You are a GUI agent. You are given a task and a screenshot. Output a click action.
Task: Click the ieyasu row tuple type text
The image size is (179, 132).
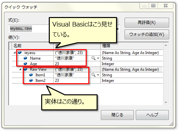tap(130, 53)
